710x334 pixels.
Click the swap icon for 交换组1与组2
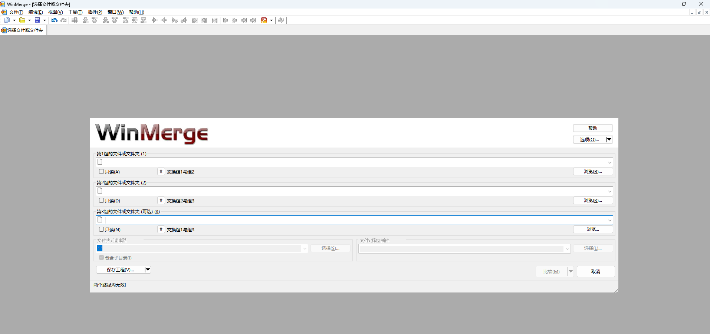coord(161,172)
